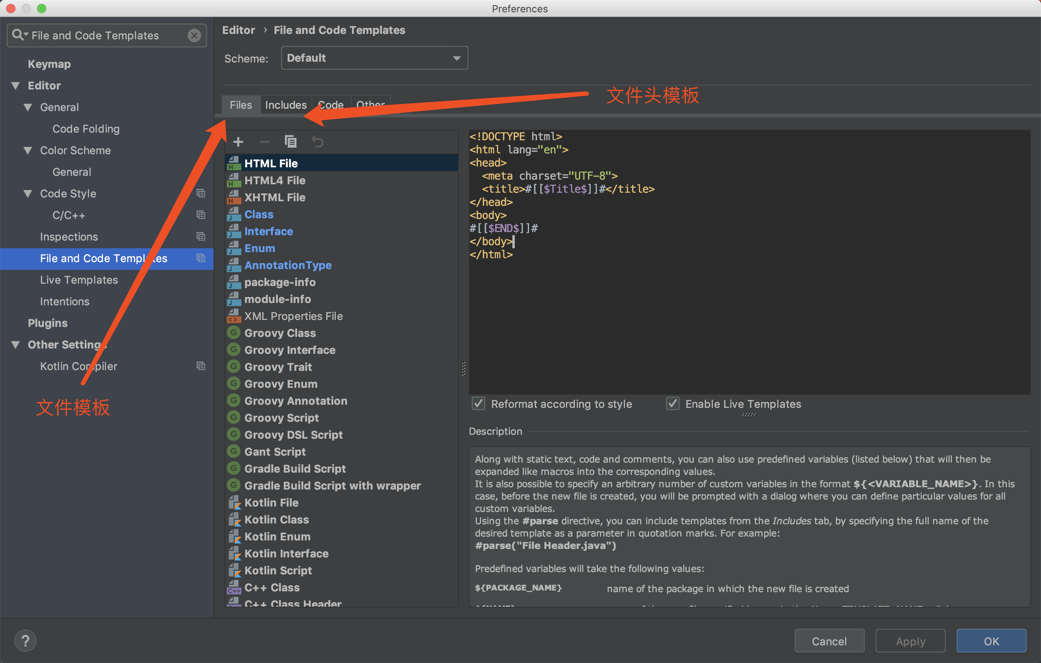This screenshot has height=663, width=1041.
Task: Select the Kotlin Script icon
Action: (234, 570)
